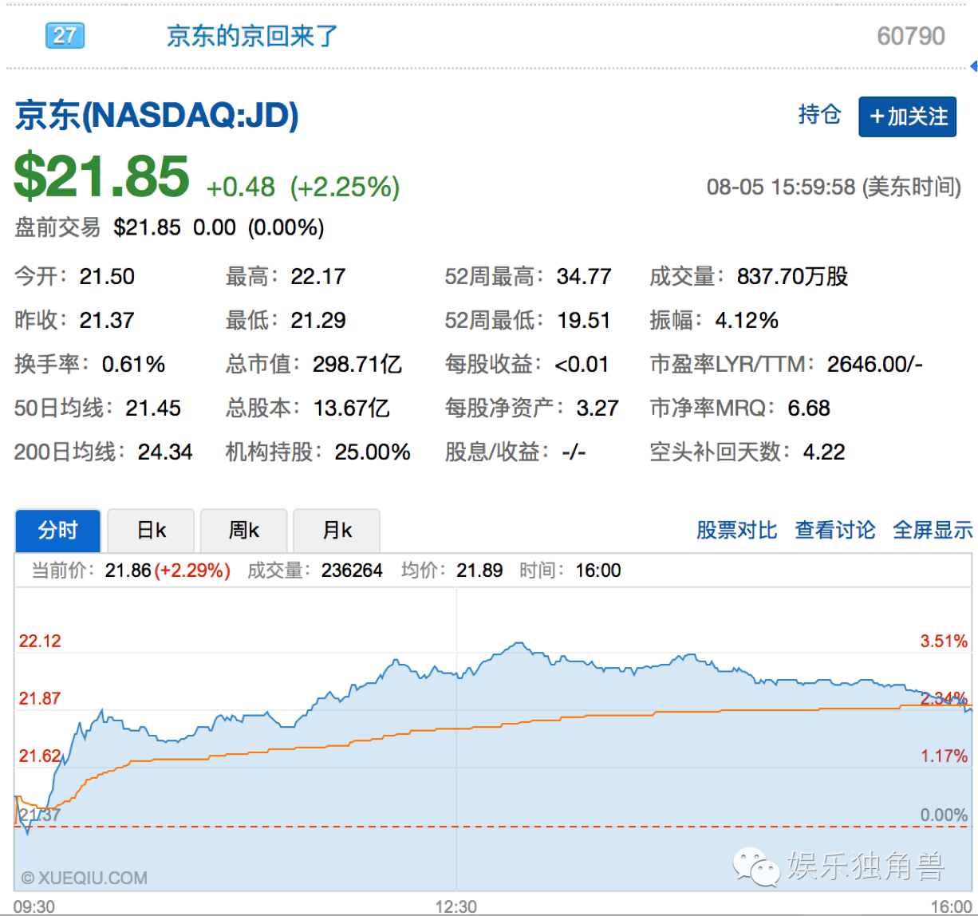The width and height of the screenshot is (978, 916).
Task: Click the 盘前交易 pre-market label
Action: [x=57, y=228]
